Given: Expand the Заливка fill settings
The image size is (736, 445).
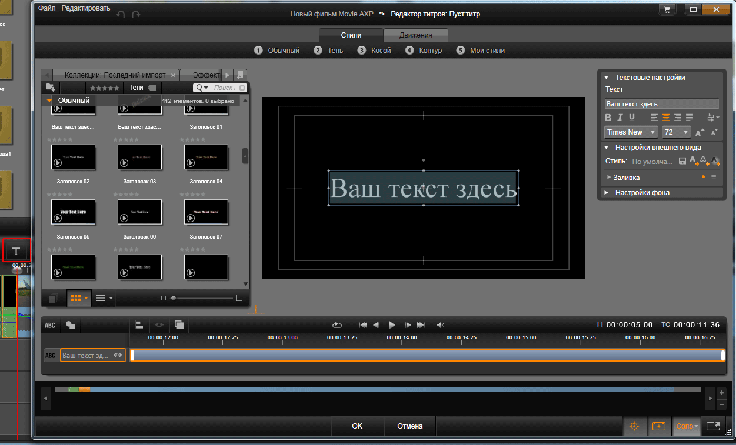Looking at the screenshot, I should click(608, 177).
